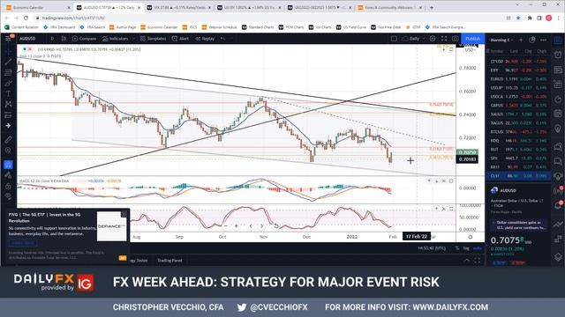
Task: Open the Indicators dialog
Action: click(115, 39)
